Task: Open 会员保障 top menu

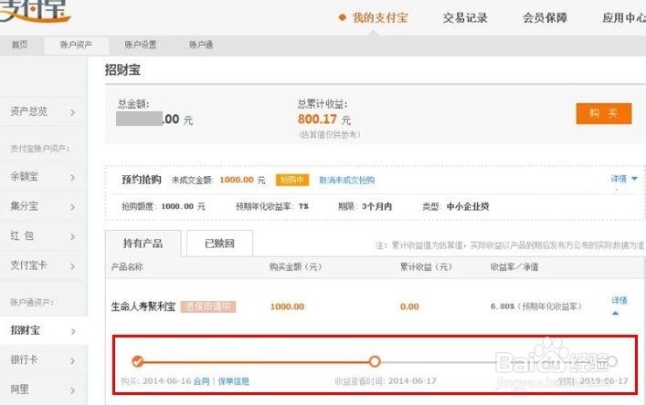Action: 545,17
